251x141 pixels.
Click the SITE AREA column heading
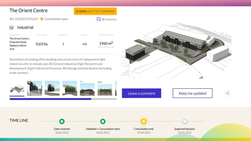click(42, 35)
